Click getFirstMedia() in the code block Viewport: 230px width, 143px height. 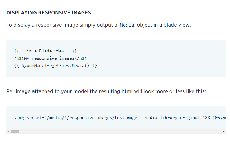(x=70, y=65)
